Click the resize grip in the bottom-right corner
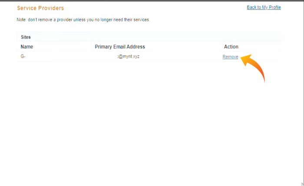 pyautogui.click(x=302, y=184)
